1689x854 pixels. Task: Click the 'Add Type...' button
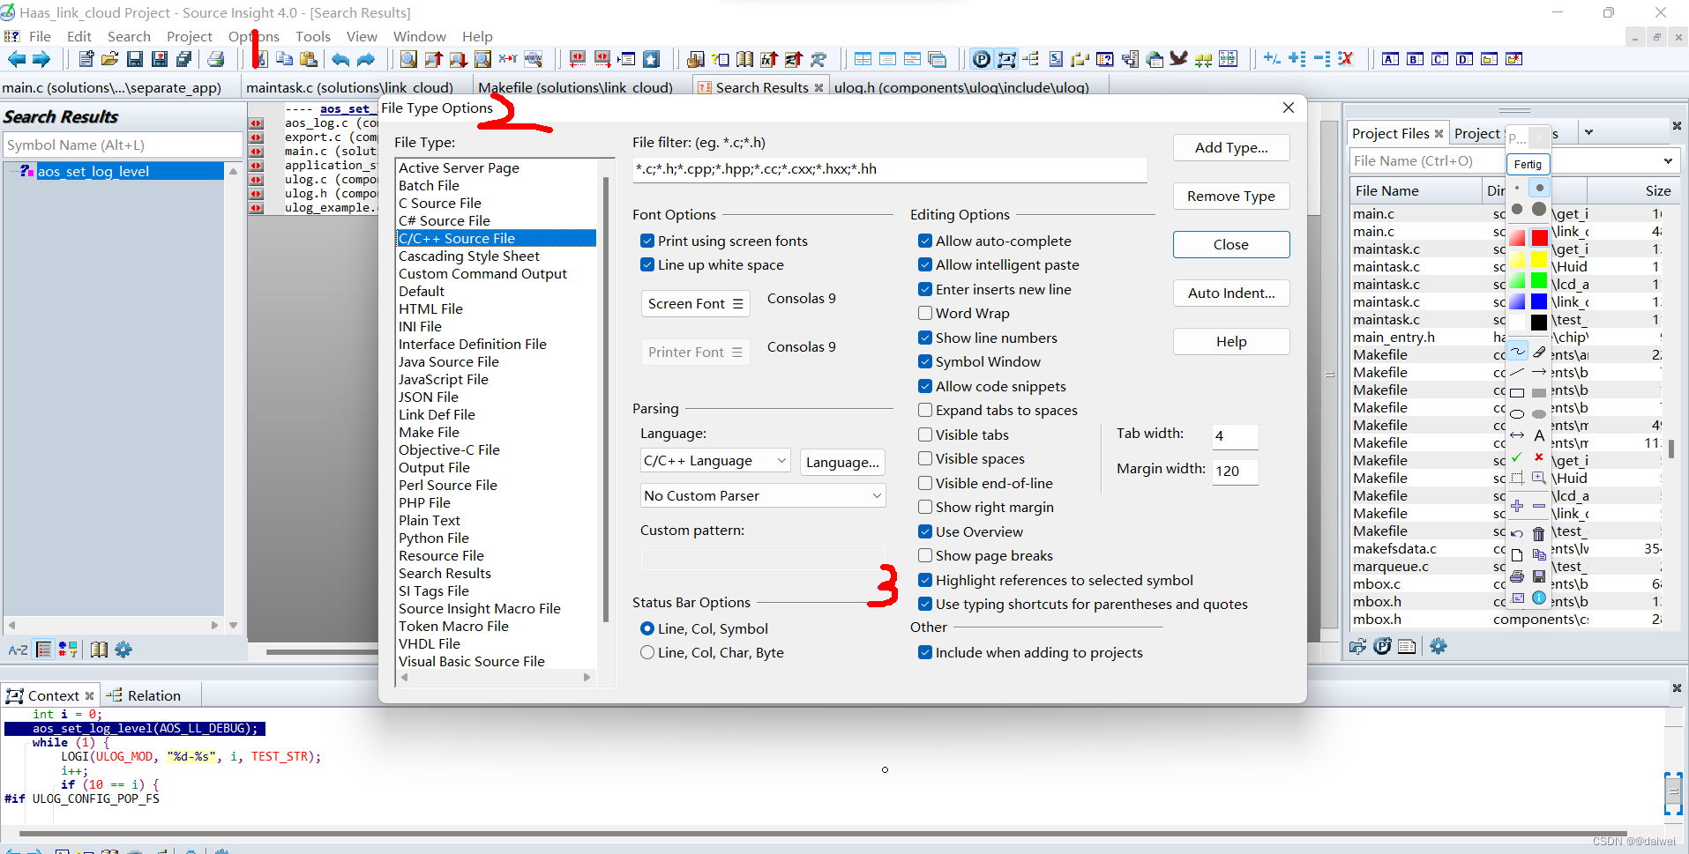click(x=1231, y=147)
